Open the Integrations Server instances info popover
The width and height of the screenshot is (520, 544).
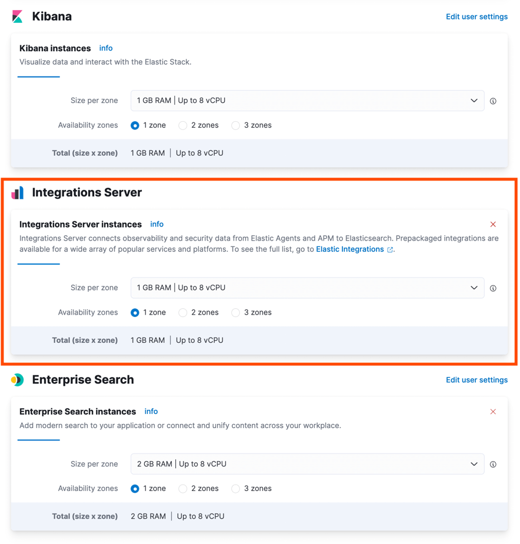pyautogui.click(x=156, y=224)
